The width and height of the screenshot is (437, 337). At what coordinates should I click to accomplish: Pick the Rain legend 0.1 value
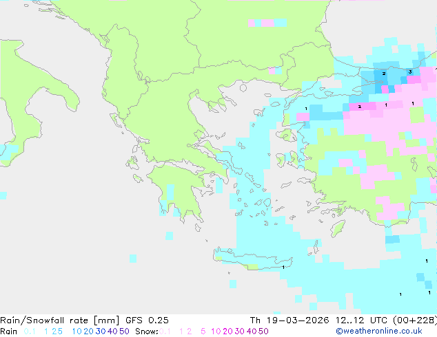pos(30,331)
